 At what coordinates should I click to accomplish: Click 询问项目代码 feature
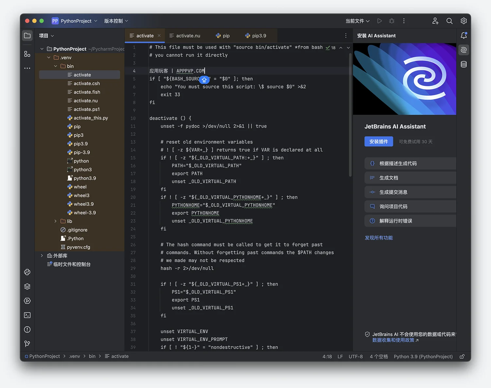[x=410, y=206]
